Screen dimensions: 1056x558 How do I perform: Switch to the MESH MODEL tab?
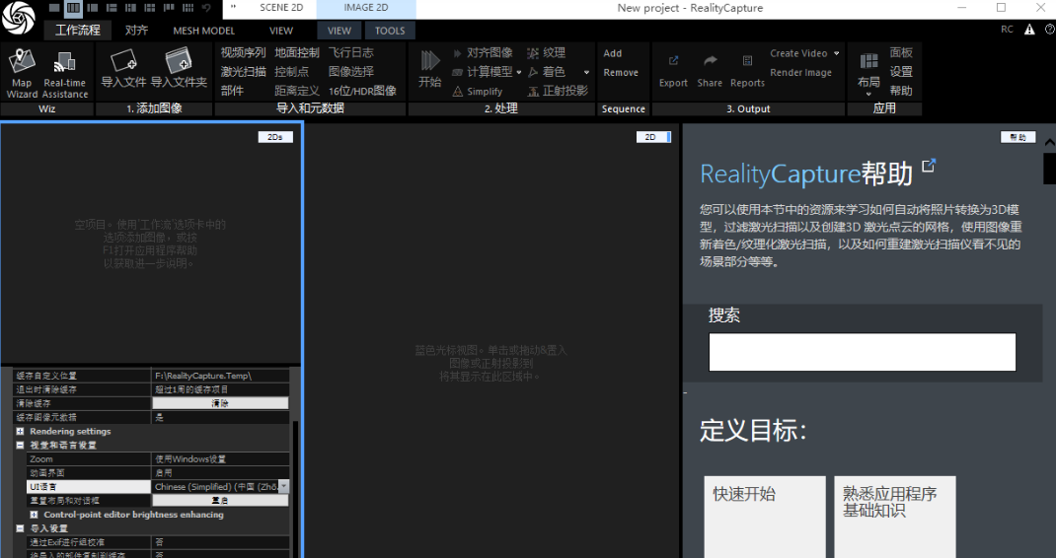[204, 31]
